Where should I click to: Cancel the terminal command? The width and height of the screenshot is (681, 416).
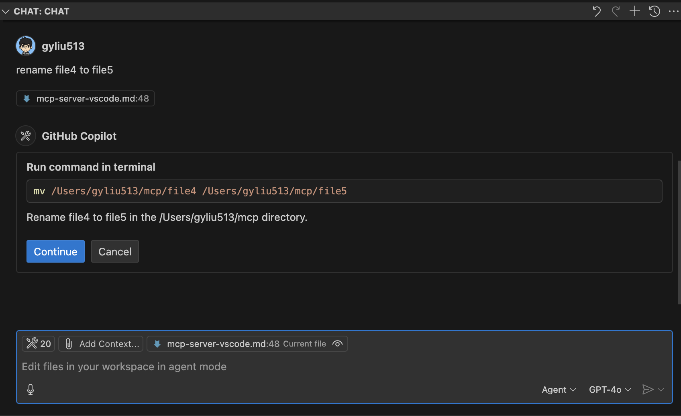coord(115,251)
